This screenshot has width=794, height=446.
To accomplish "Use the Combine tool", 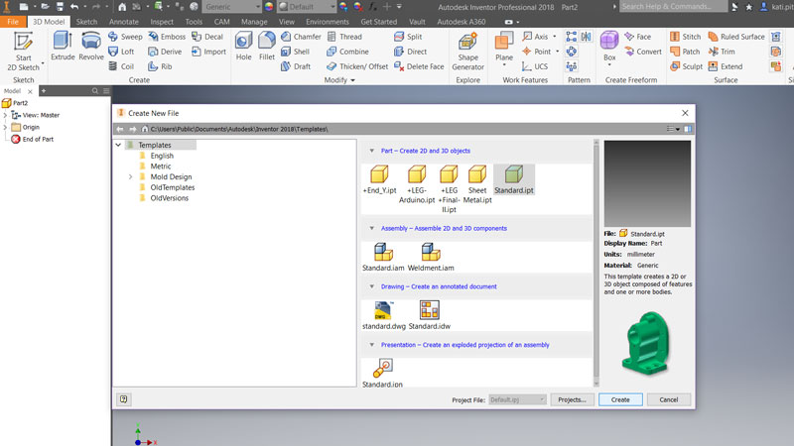I will click(x=347, y=52).
